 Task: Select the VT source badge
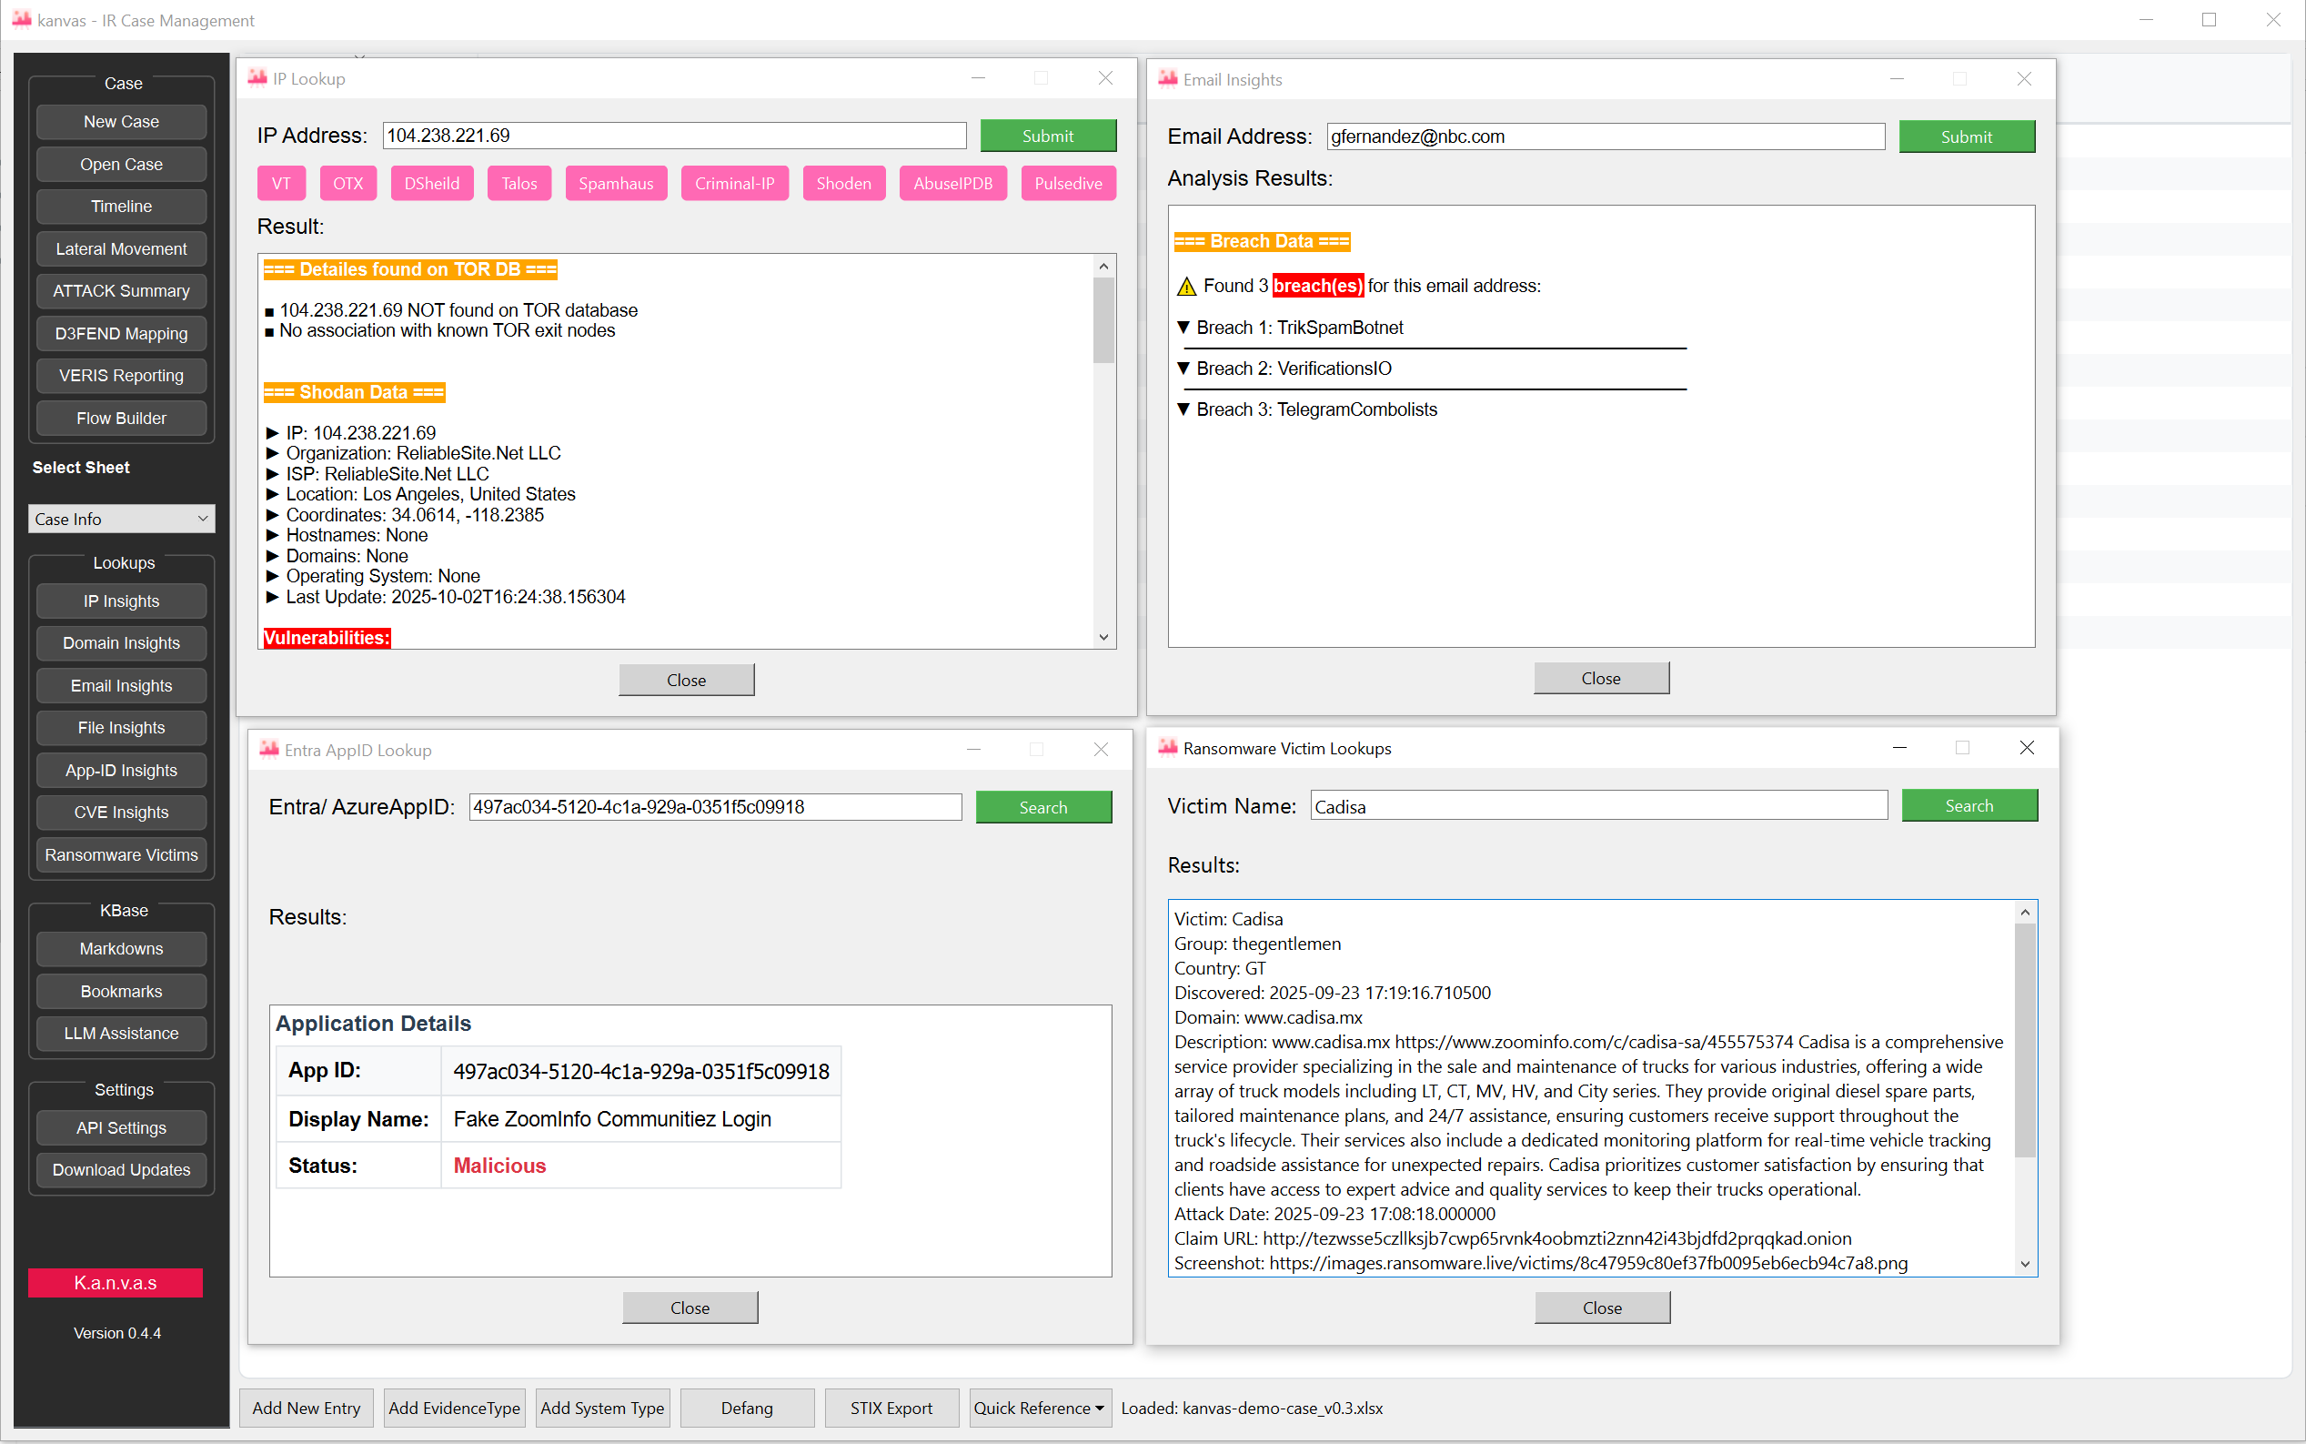coord(280,182)
